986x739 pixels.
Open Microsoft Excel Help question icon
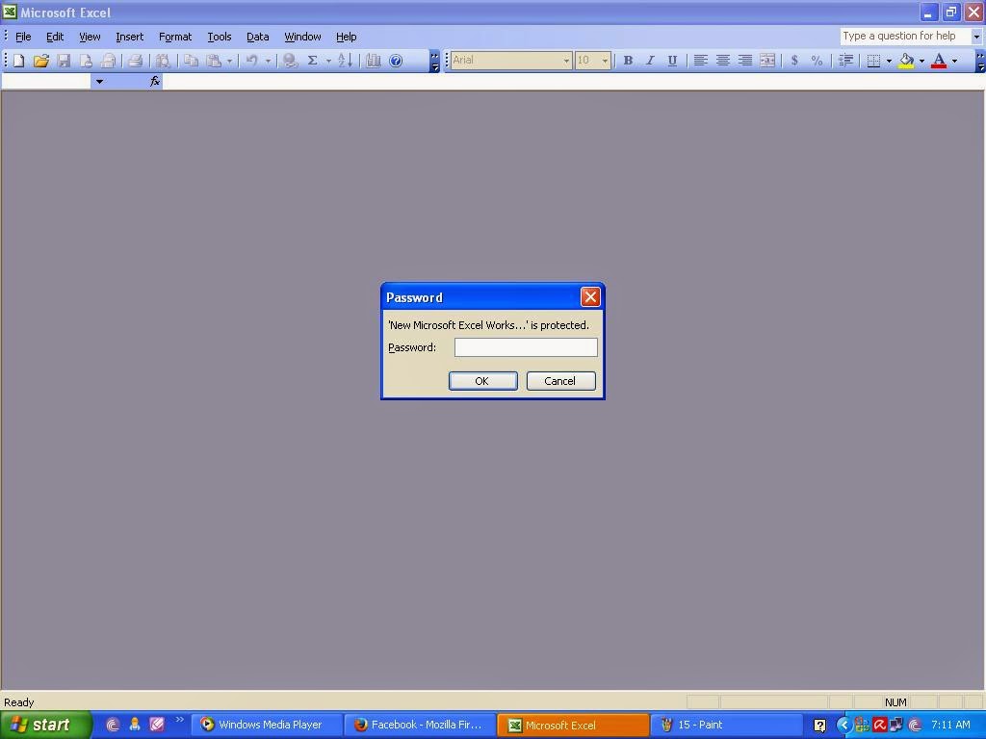[396, 61]
